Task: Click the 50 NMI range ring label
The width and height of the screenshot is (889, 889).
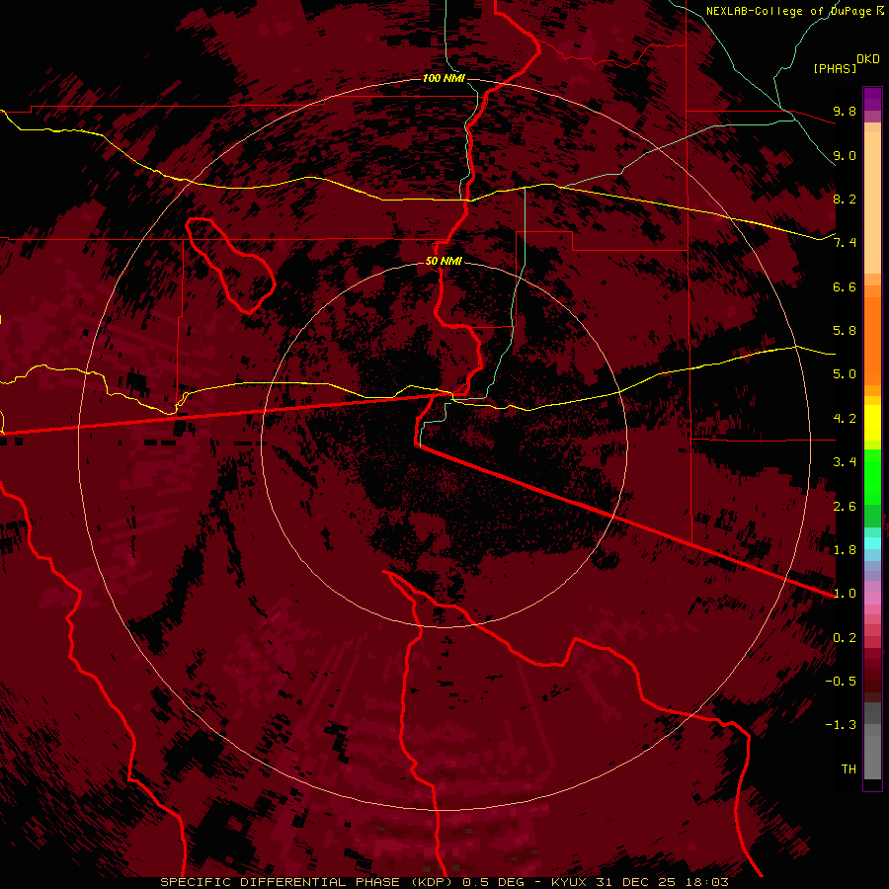Action: coord(444,261)
